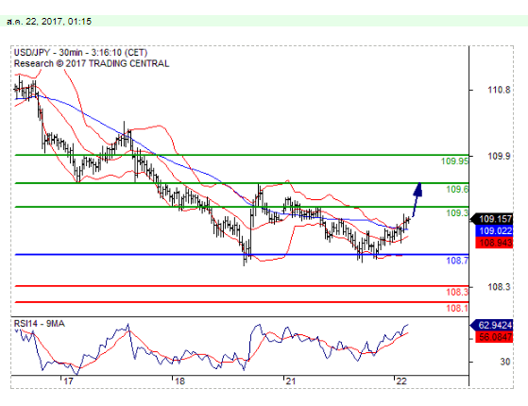Click the red 108.3 support label
The image size is (528, 406).
pyautogui.click(x=457, y=292)
